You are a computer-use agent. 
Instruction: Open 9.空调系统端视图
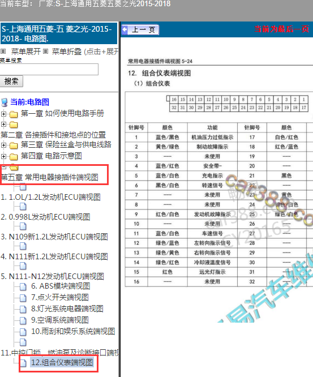60,320
